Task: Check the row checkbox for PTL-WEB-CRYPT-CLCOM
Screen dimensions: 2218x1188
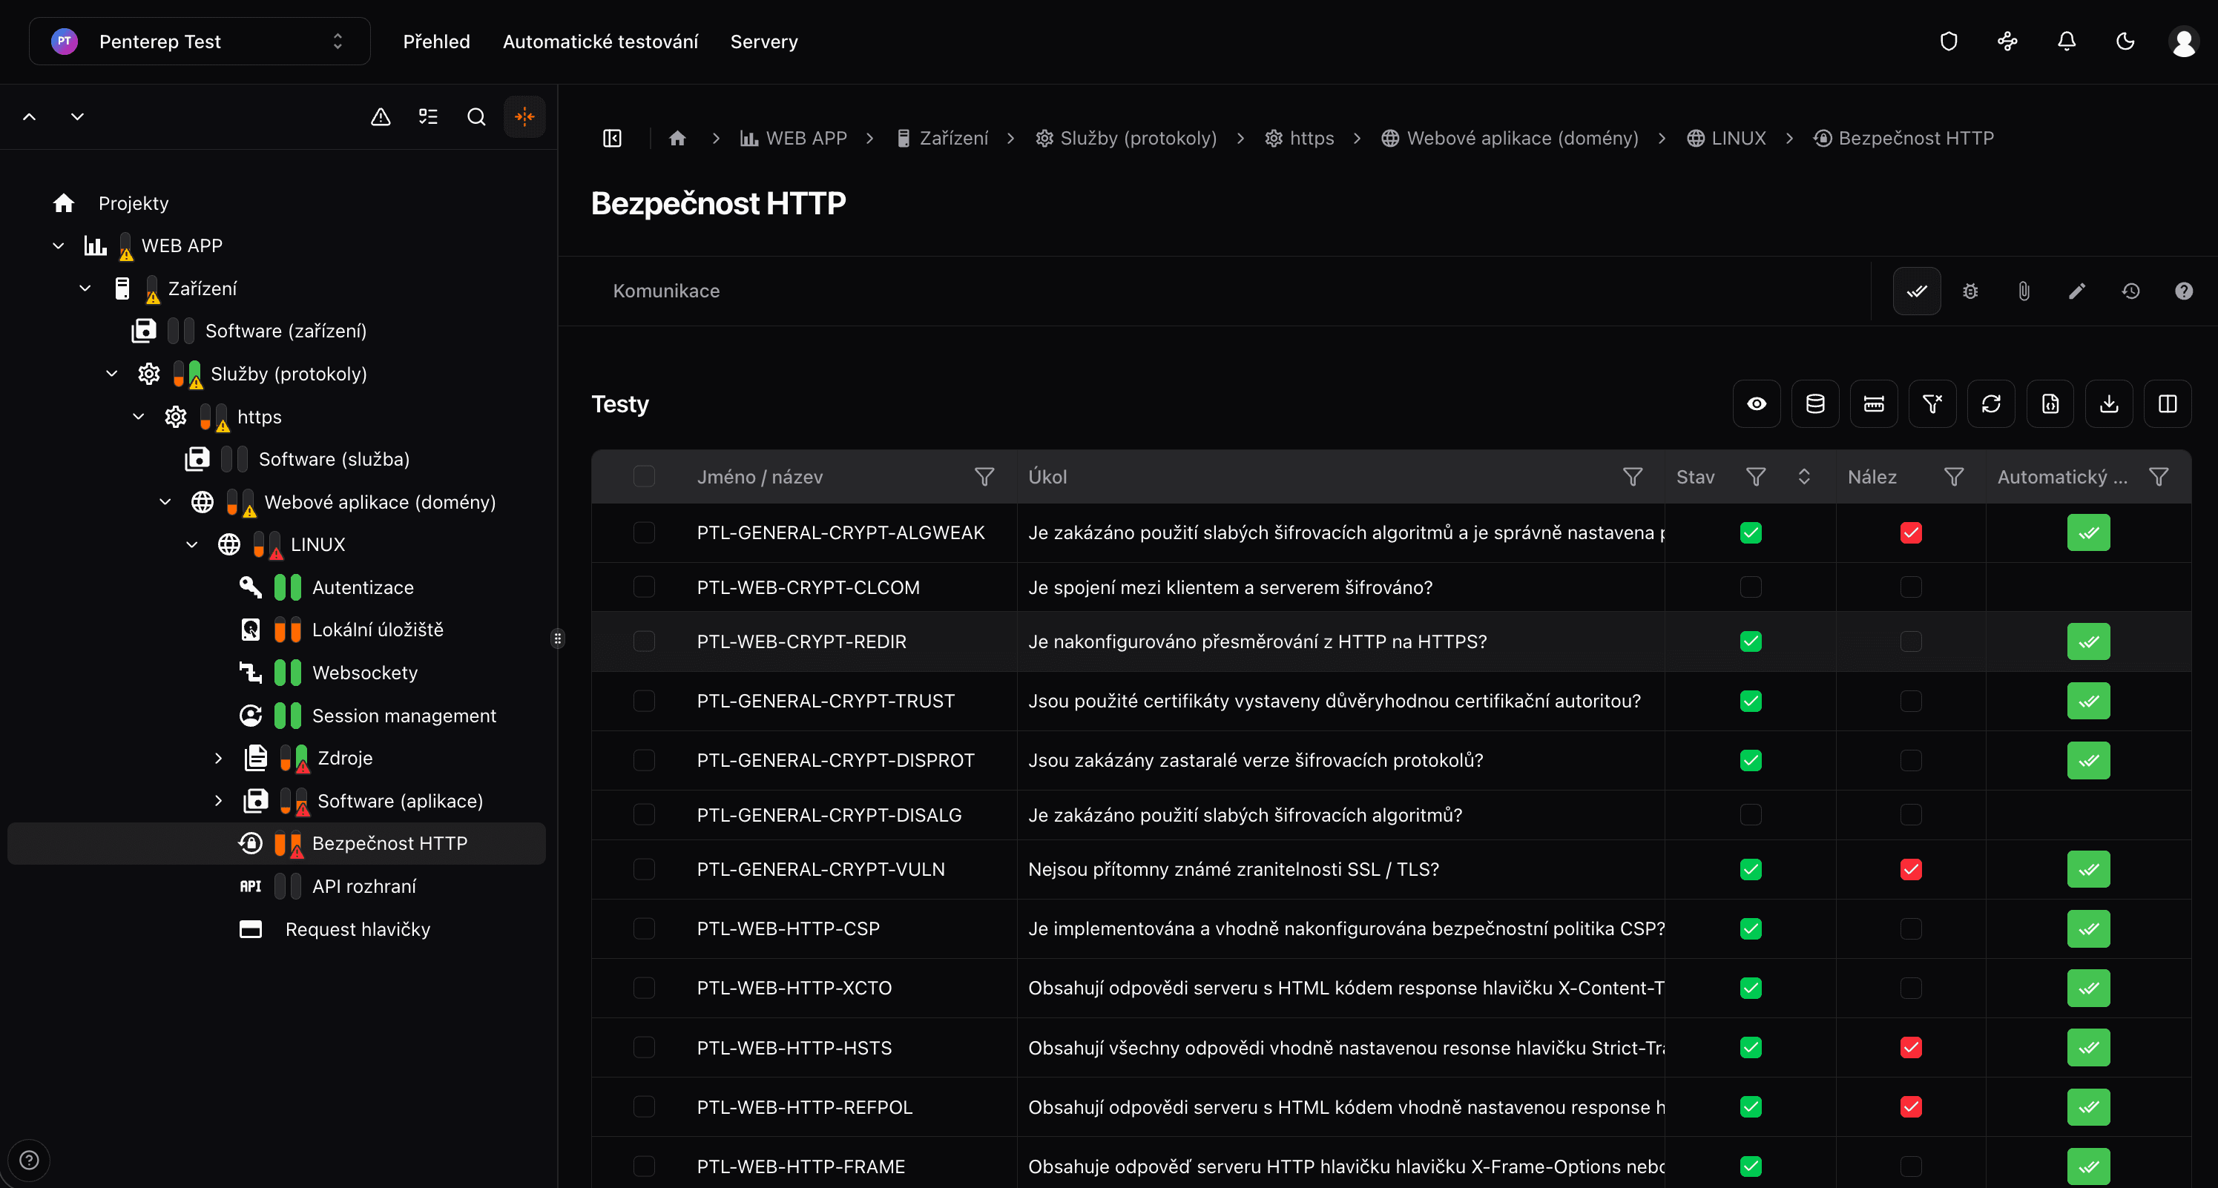Action: (644, 587)
